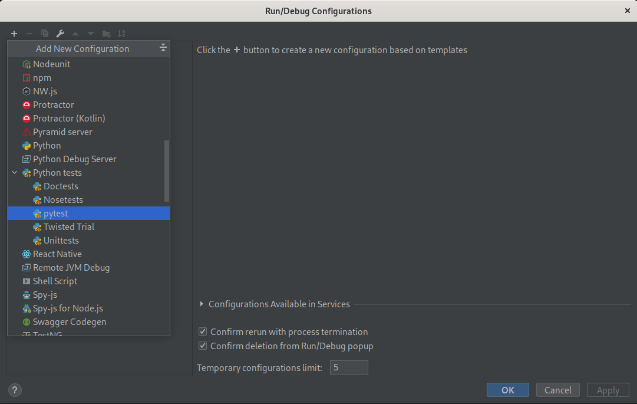Image resolution: width=637 pixels, height=404 pixels.
Task: Click the Protractor (Kotlin) red icon
Action: coord(27,119)
